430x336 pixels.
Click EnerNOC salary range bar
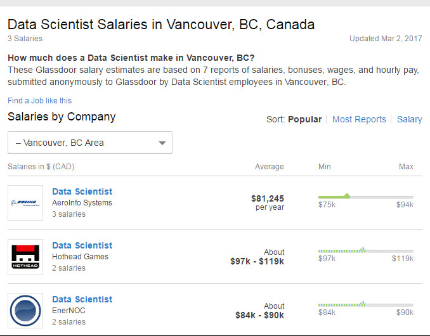(365, 304)
